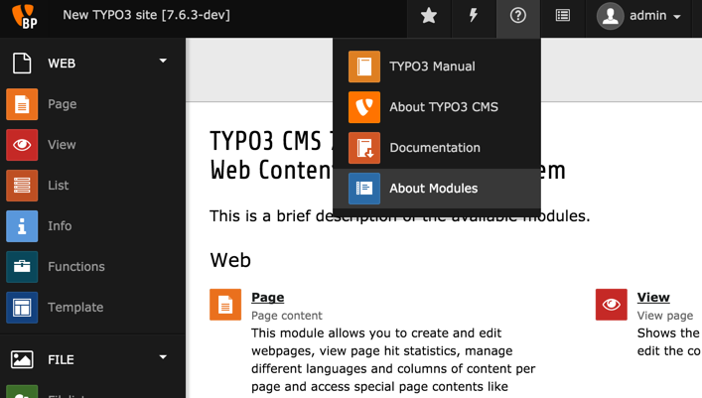Select About TYPO3 CMS menu entry
Viewport: 702px width, 398px height.
437,107
